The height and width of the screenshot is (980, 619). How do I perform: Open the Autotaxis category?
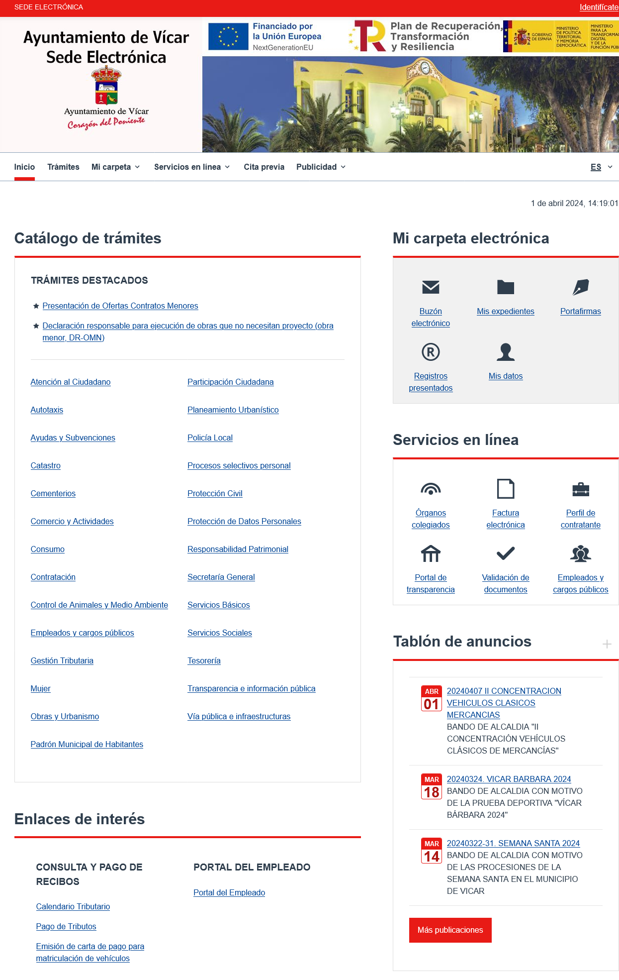[47, 410]
